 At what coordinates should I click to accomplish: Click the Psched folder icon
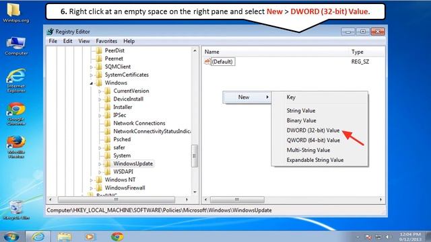pos(107,139)
